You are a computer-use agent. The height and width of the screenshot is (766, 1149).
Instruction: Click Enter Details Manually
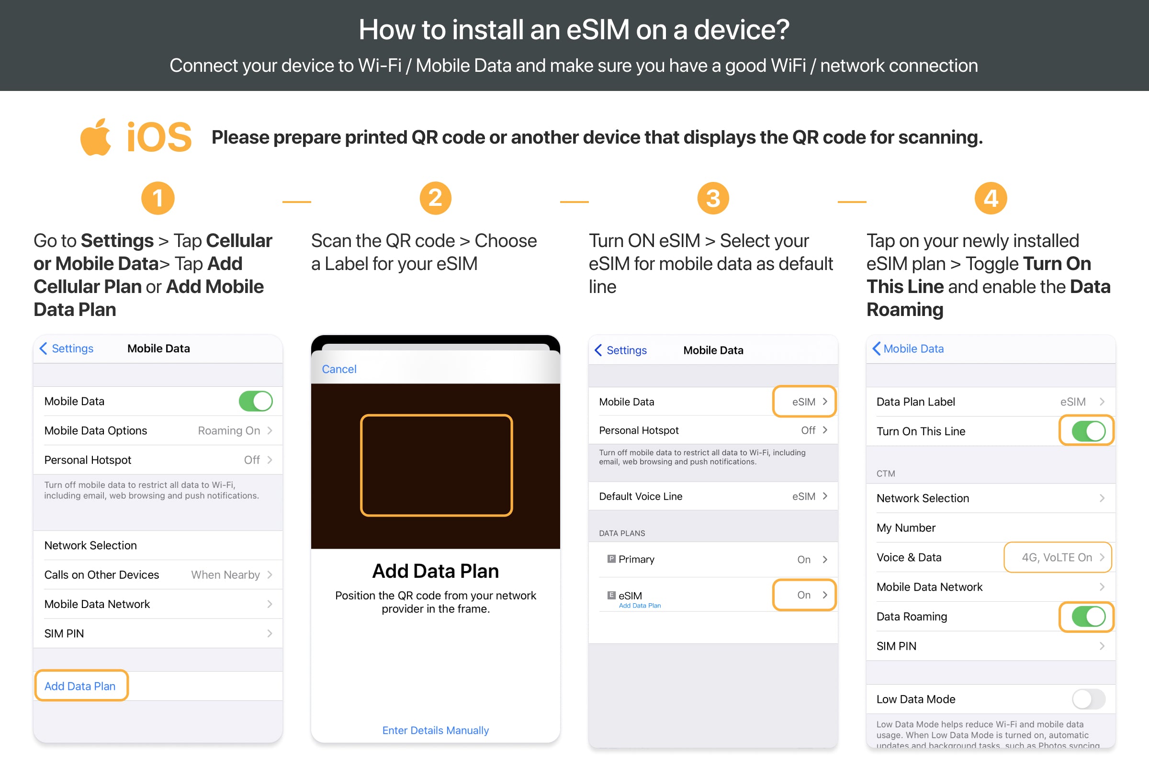tap(435, 730)
